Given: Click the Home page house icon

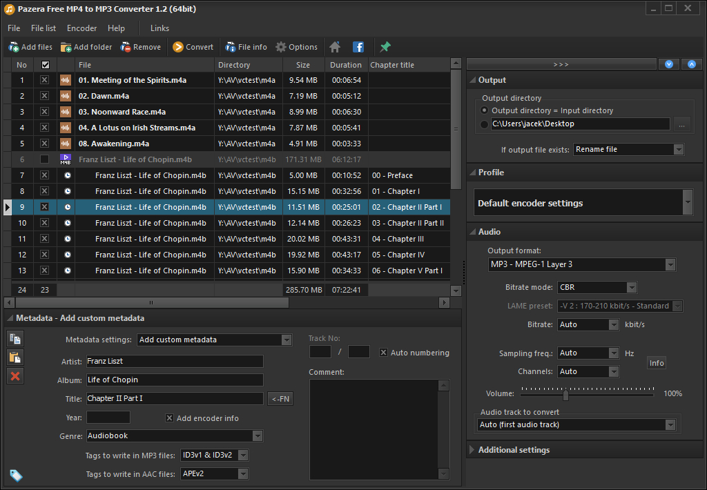Looking at the screenshot, I should point(335,47).
